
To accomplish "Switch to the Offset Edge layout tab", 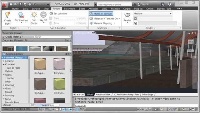I will click(x=147, y=94).
